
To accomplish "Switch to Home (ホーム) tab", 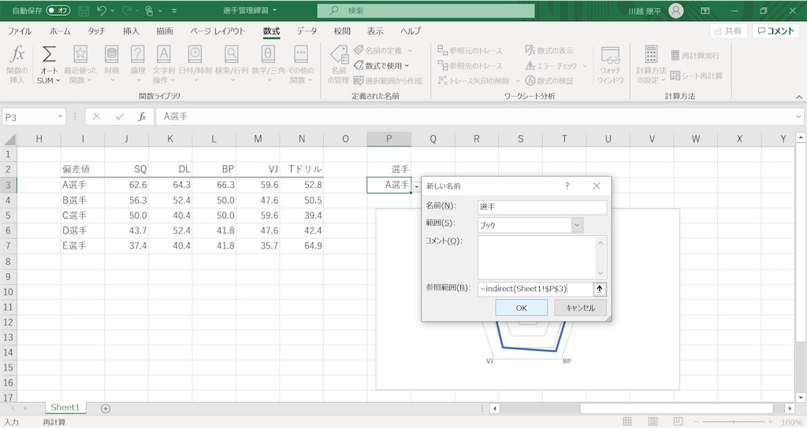I will coord(60,31).
